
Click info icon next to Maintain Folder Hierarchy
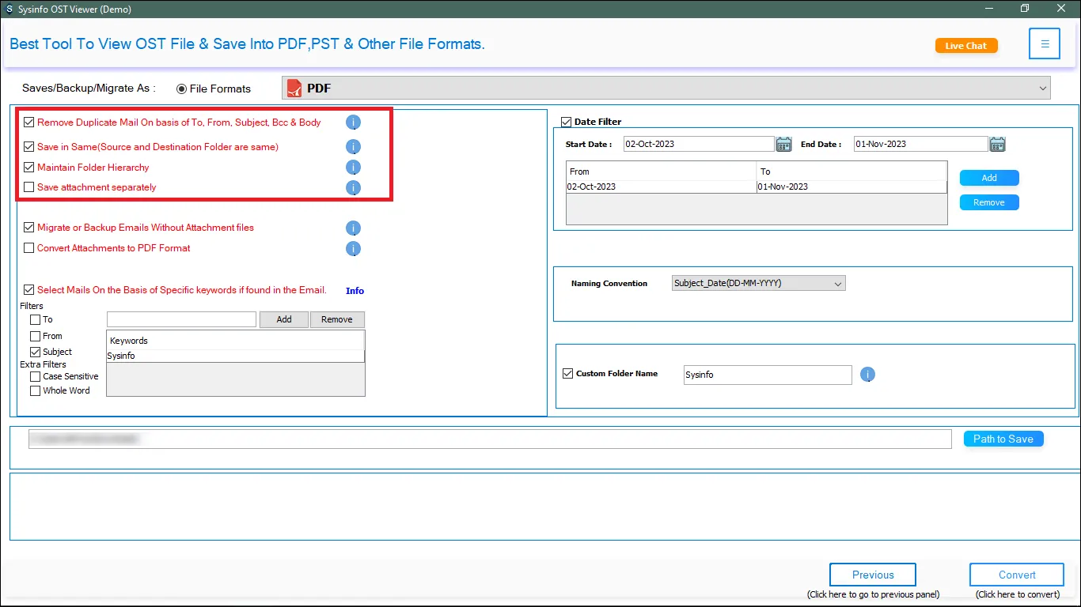[353, 168]
